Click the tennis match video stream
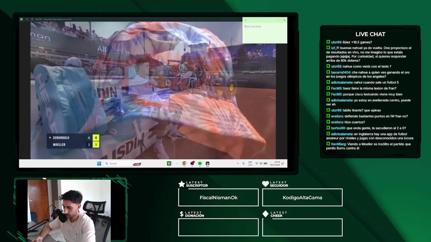The image size is (431, 242). 153,90
